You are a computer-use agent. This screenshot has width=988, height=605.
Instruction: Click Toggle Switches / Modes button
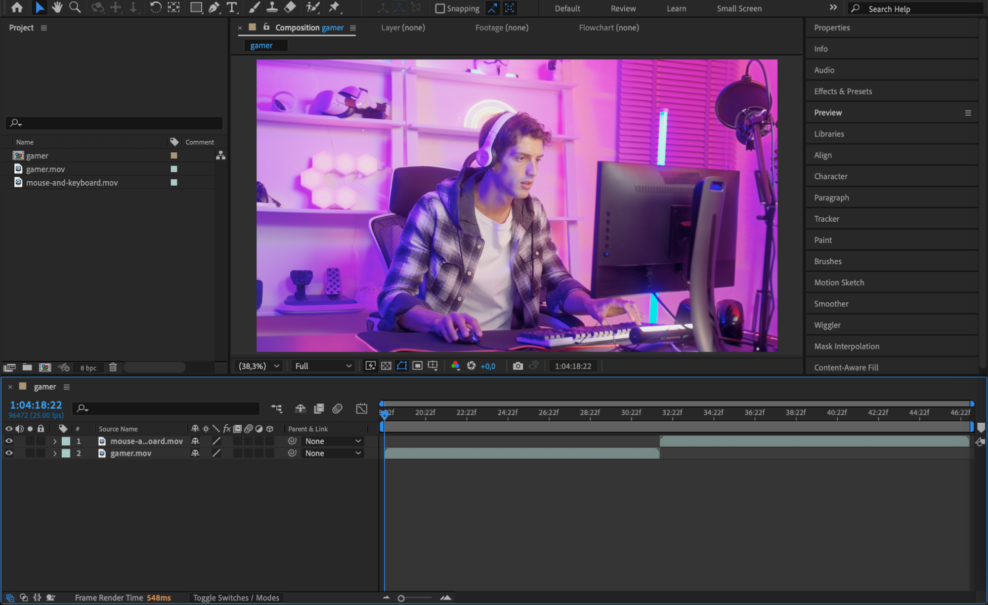click(x=236, y=598)
